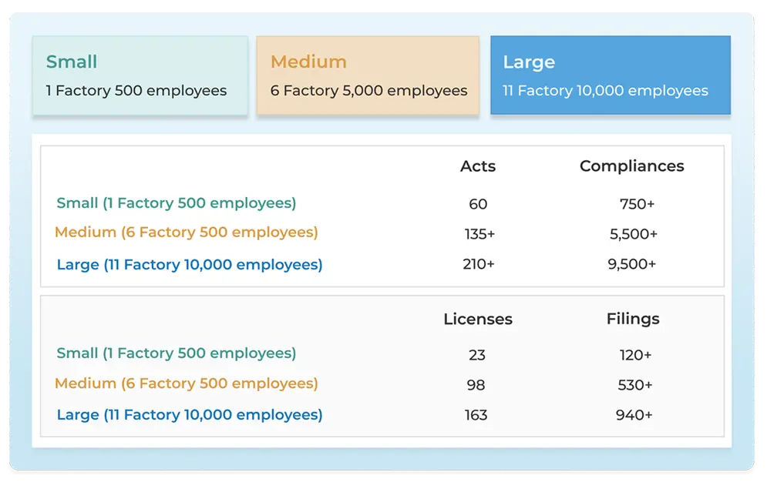The width and height of the screenshot is (767, 482).
Task: Open Large (11 Factory 10,000 employees) row details
Action: [188, 264]
